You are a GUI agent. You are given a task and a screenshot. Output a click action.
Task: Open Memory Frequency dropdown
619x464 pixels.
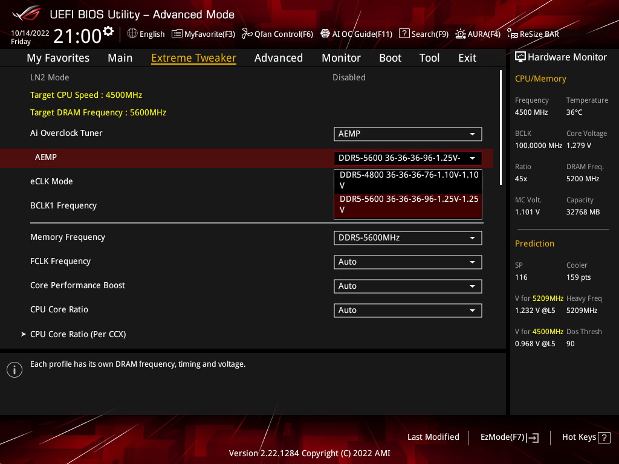coord(408,238)
